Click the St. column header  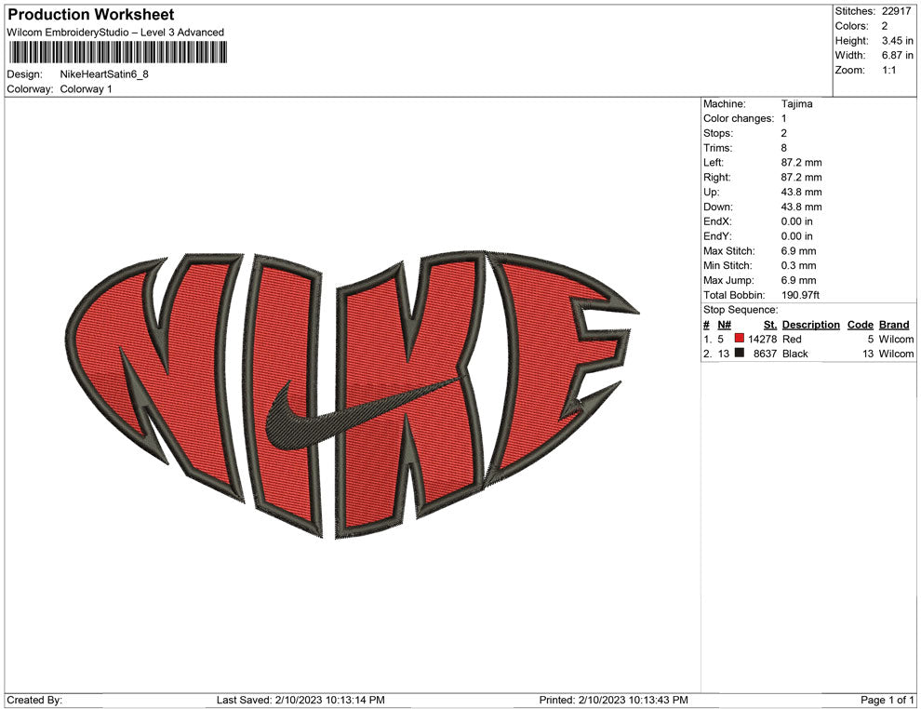pyautogui.click(x=770, y=324)
